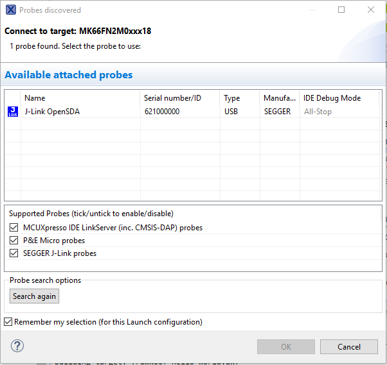This screenshot has height=365, width=387.
Task: Uncheck Remember my selection option
Action: tap(8, 322)
